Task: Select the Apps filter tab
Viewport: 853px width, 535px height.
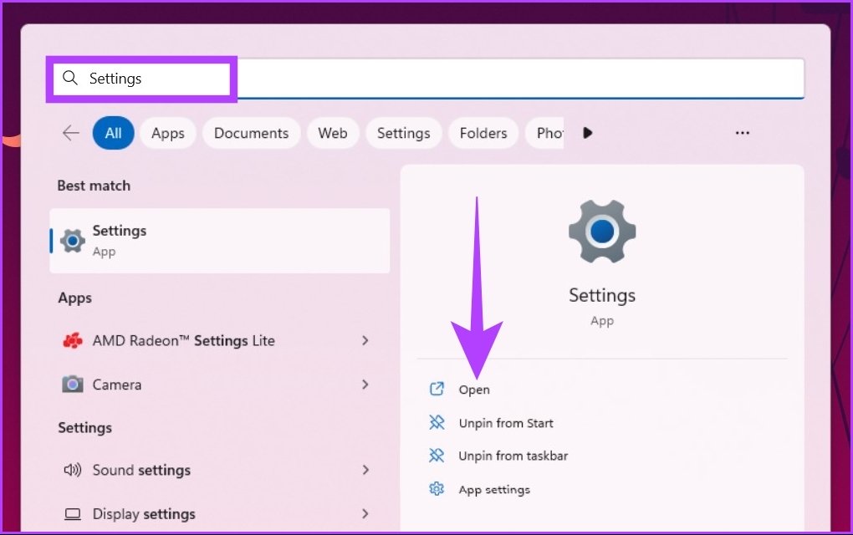Action: click(167, 133)
